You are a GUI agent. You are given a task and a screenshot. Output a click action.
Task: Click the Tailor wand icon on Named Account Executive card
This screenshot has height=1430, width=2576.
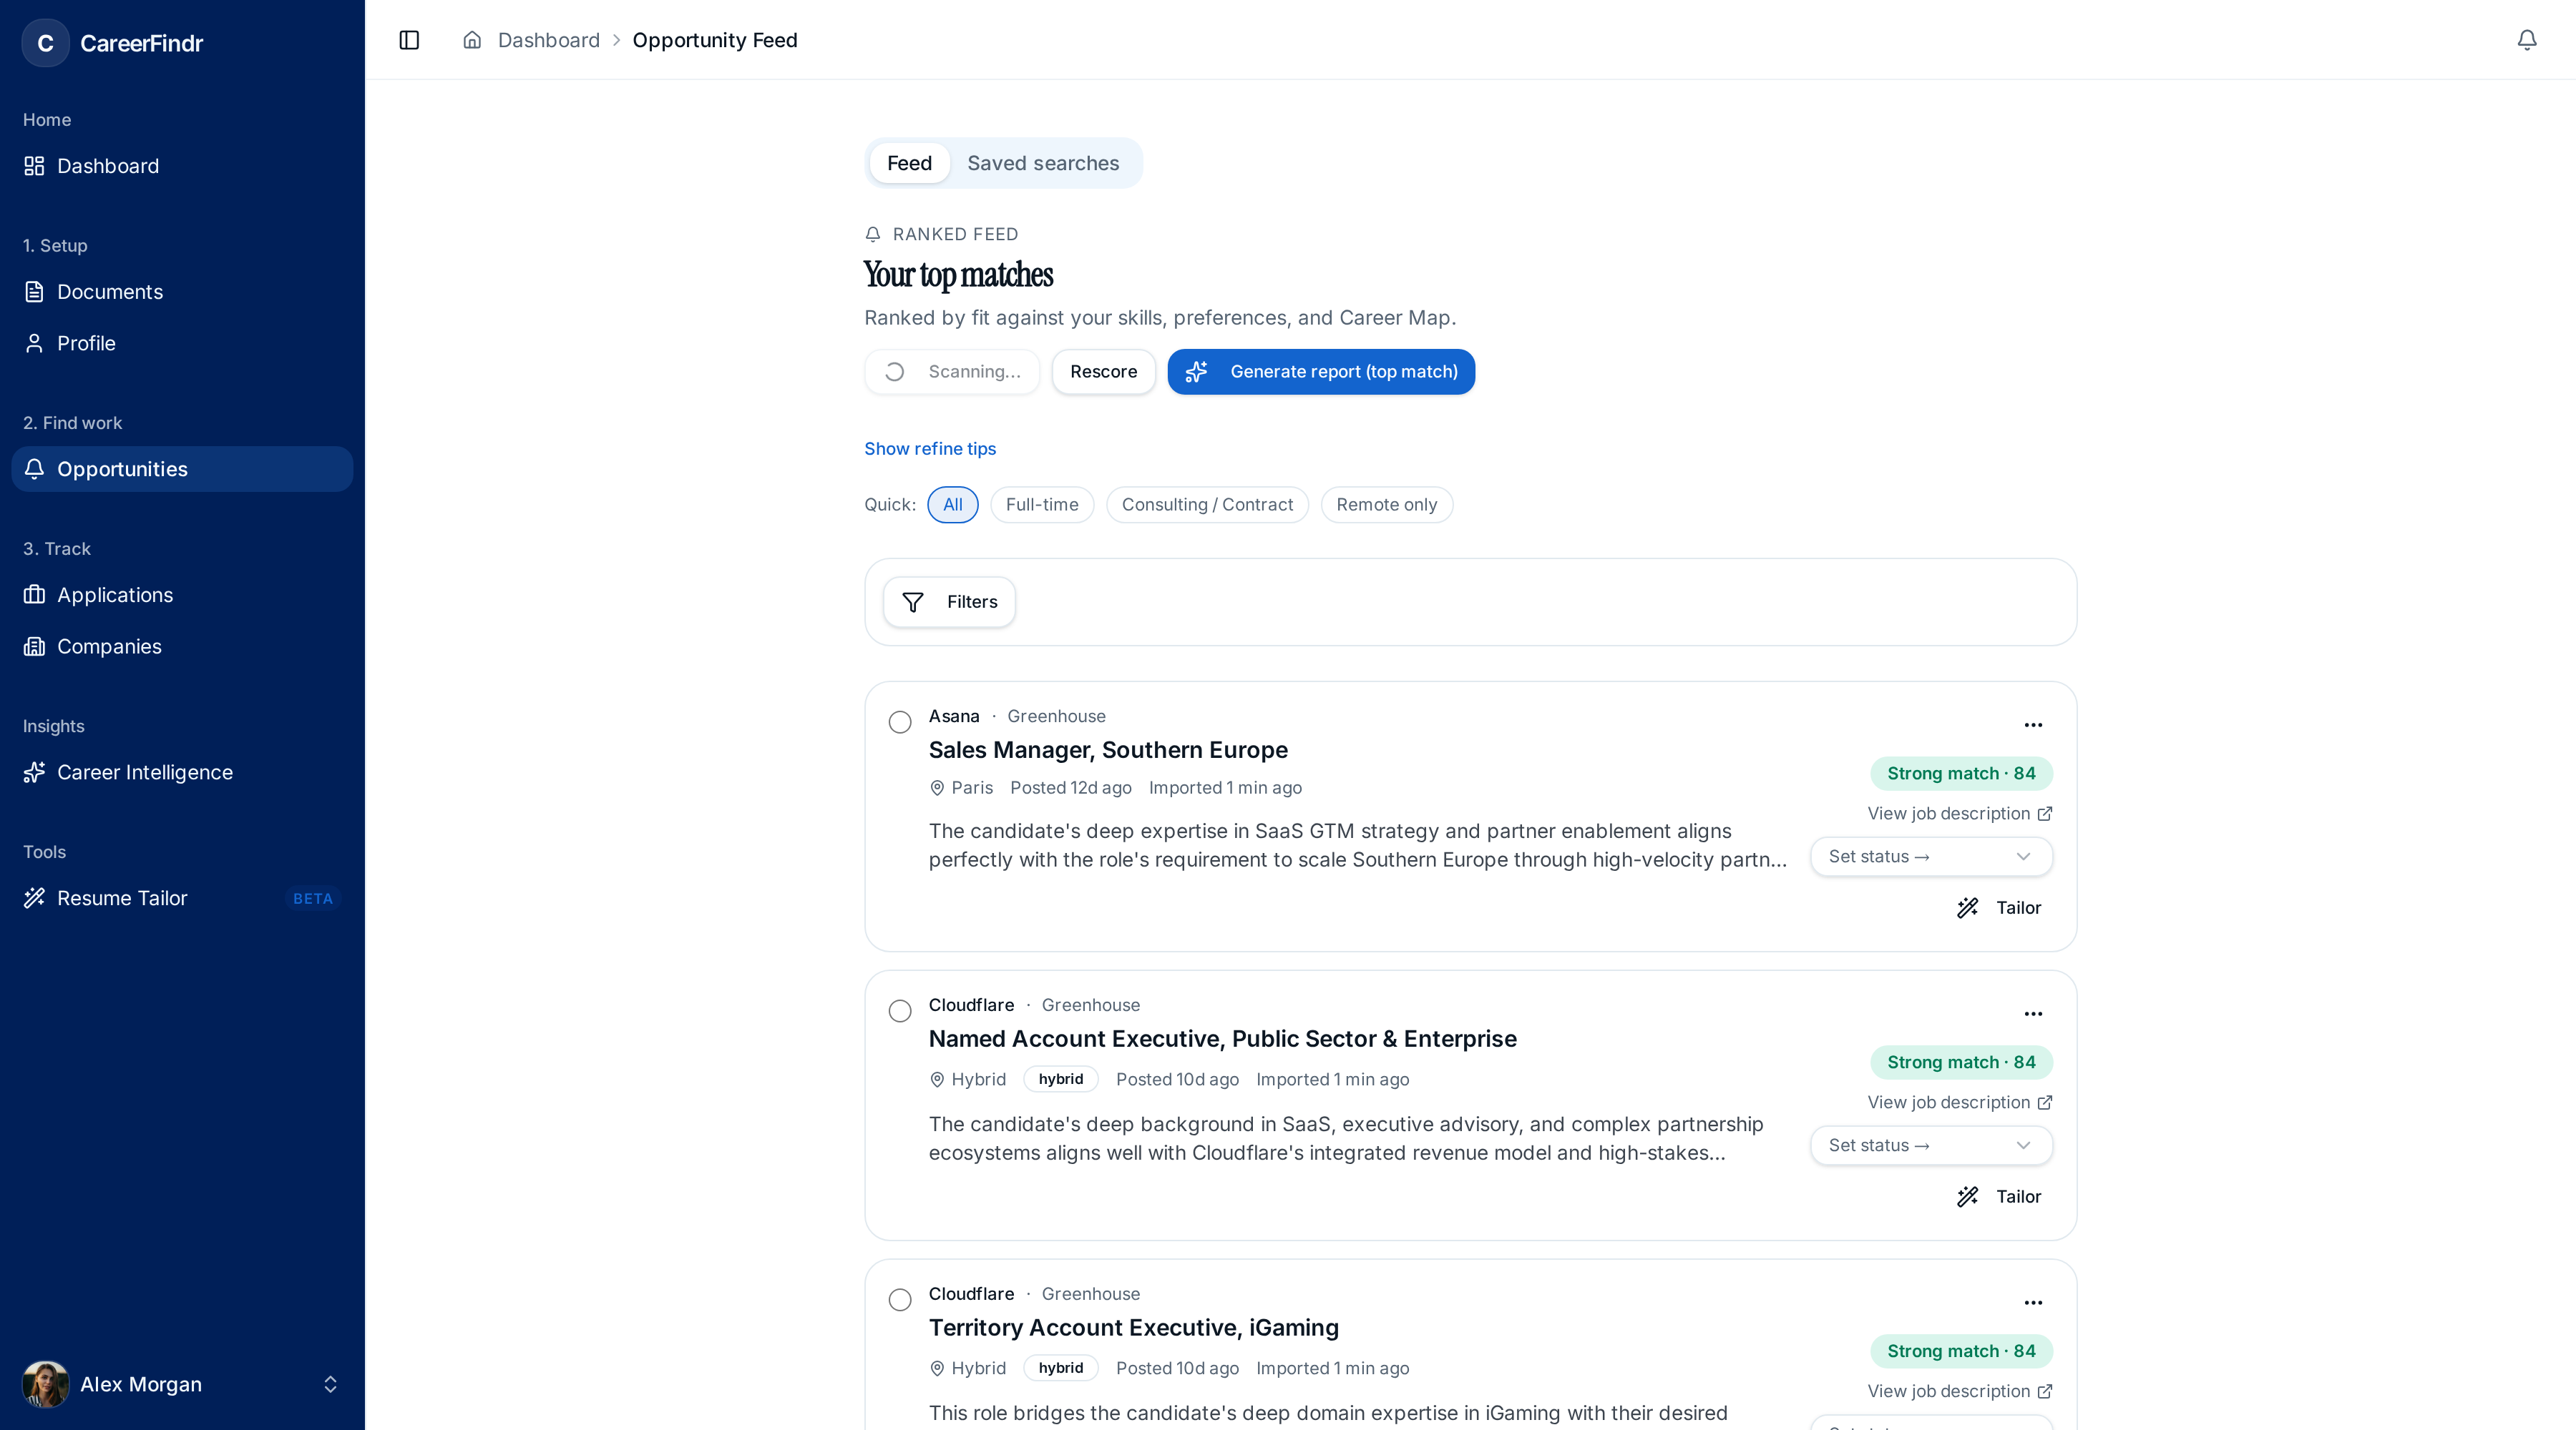point(1967,1196)
